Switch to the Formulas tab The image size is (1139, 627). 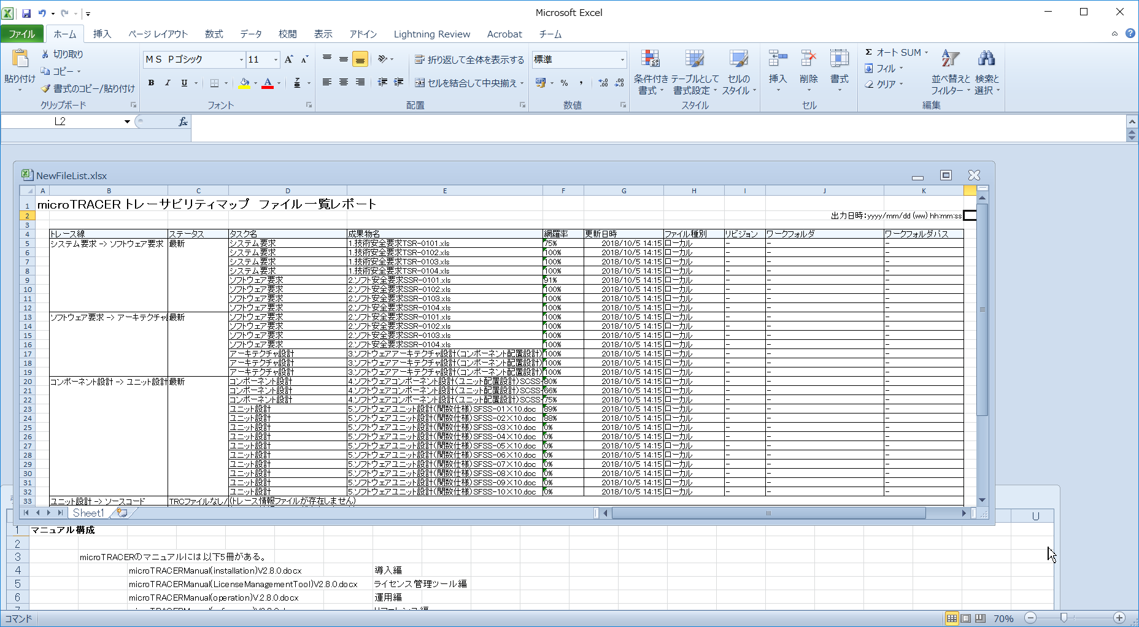214,34
